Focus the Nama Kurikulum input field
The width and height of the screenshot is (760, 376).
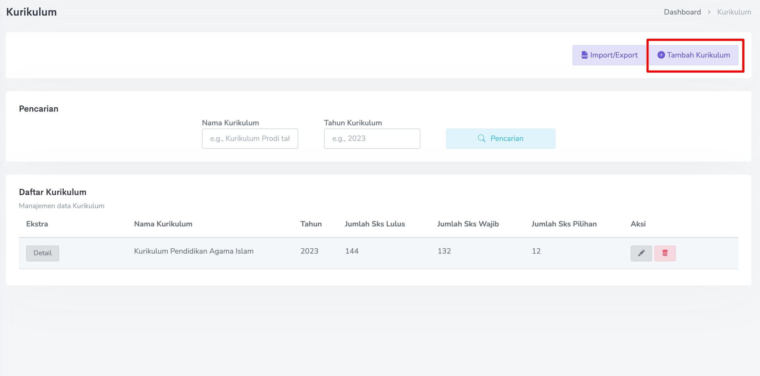(250, 138)
